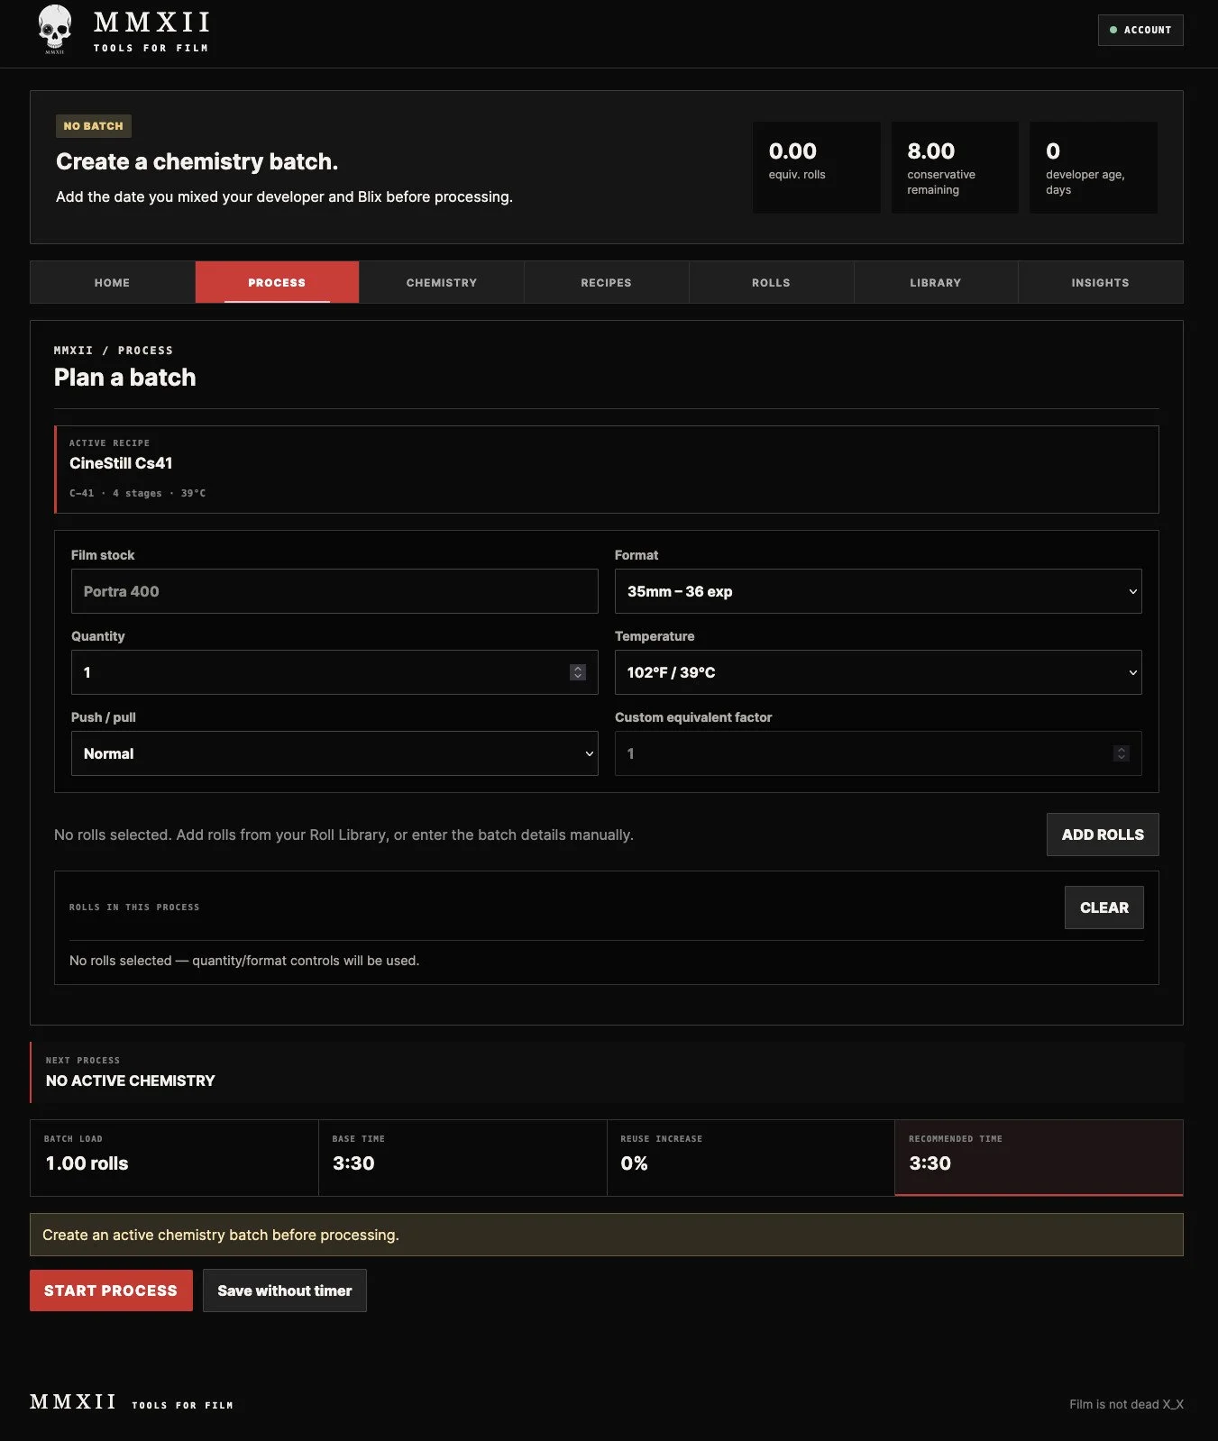Viewport: 1218px width, 1441px height.
Task: Click the Custom equivalent factor field
Action: (x=878, y=753)
